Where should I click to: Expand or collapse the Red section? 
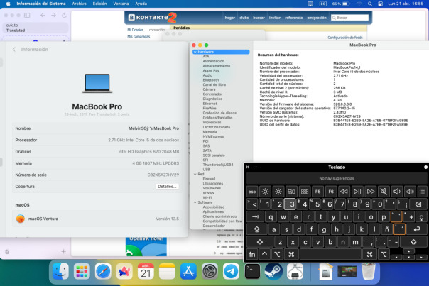point(193,172)
